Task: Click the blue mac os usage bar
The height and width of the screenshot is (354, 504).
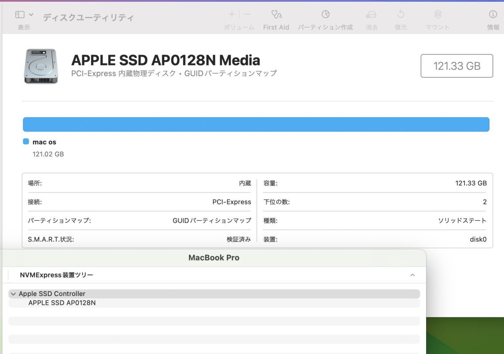Action: pyautogui.click(x=256, y=124)
